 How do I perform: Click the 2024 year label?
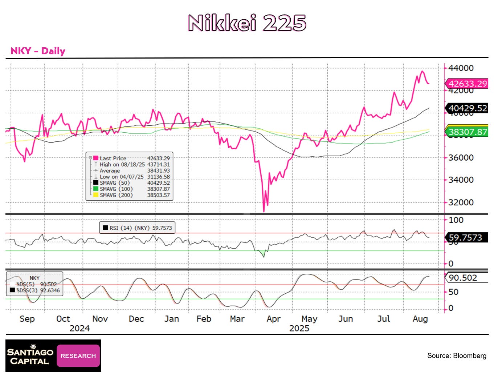[80, 329]
